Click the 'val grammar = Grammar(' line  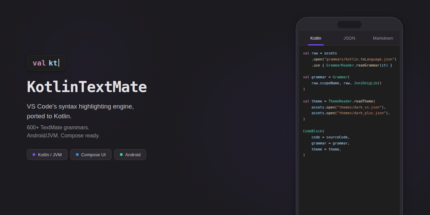[x=326, y=77]
